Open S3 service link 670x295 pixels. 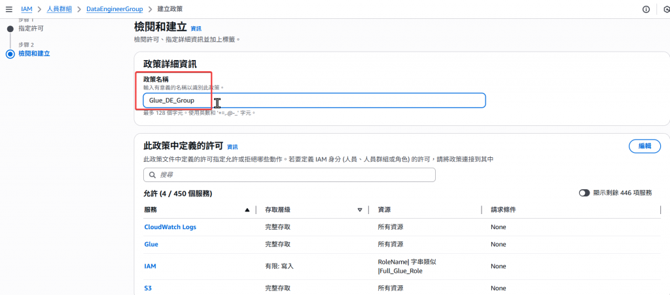148,288
